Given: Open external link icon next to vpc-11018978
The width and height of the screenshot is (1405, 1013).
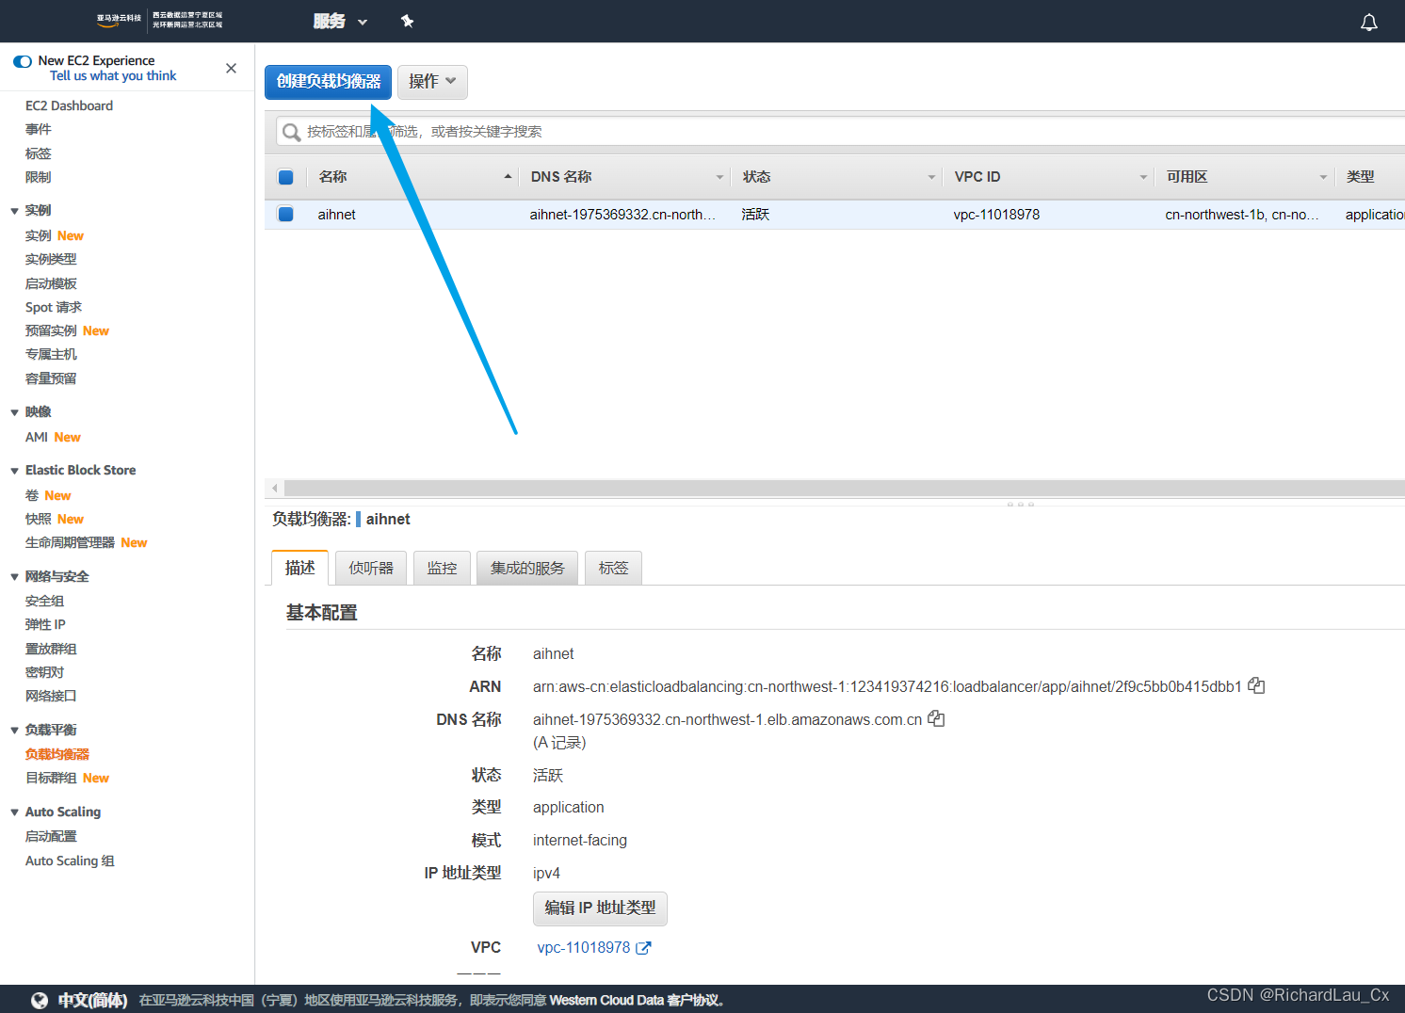Looking at the screenshot, I should tap(643, 948).
